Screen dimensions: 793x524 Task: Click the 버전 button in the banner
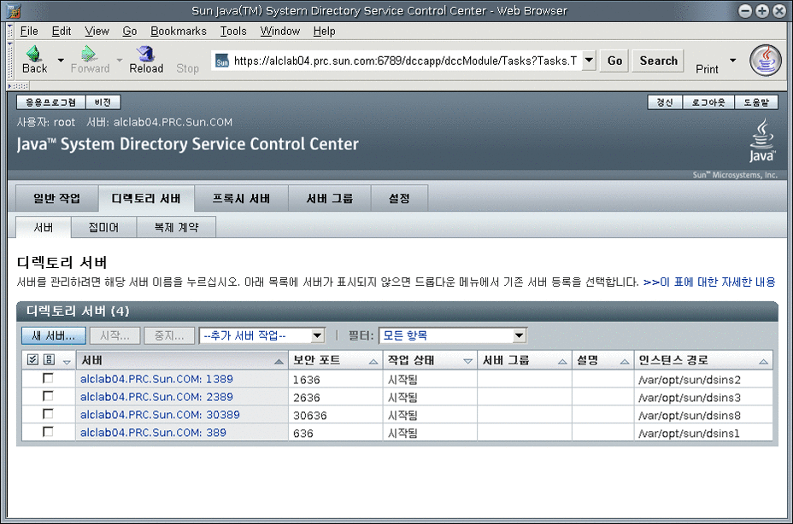(x=103, y=102)
